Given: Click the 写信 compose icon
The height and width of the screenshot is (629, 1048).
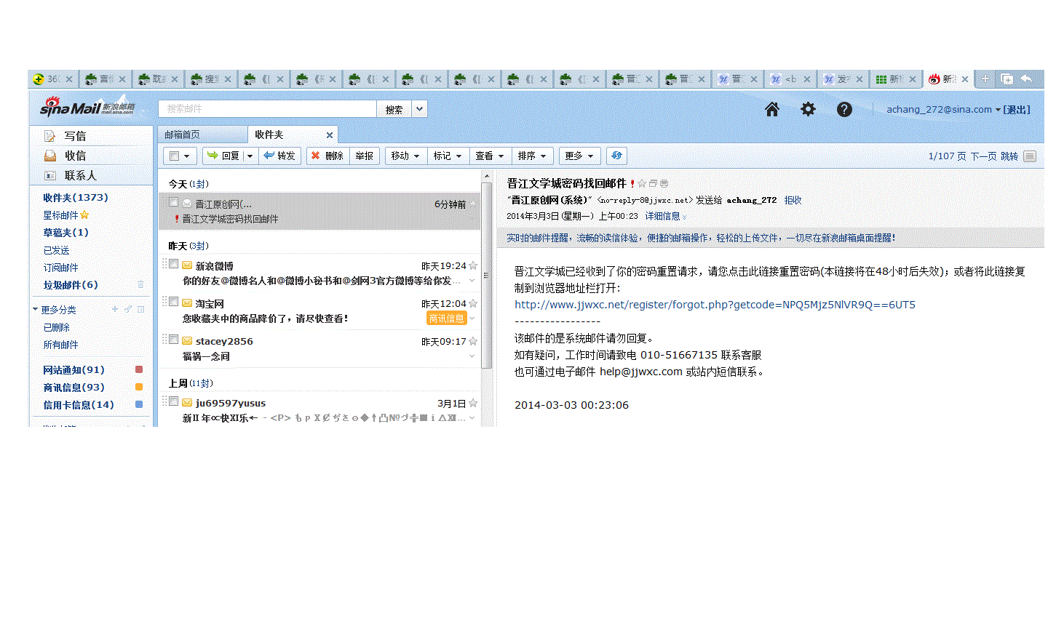Looking at the screenshot, I should (50, 136).
